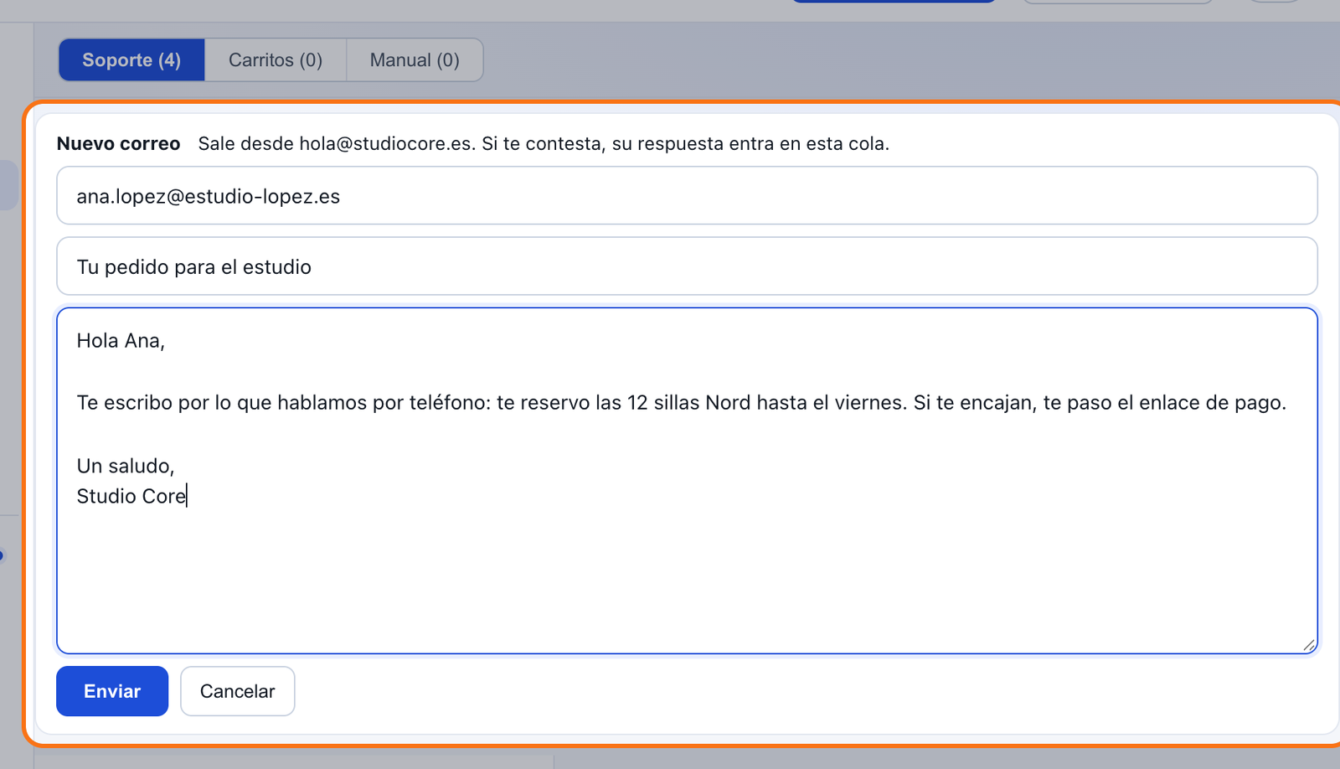Edit the subject field 'Tu pedido para el estudio'
The image size is (1340, 769).
click(687, 266)
